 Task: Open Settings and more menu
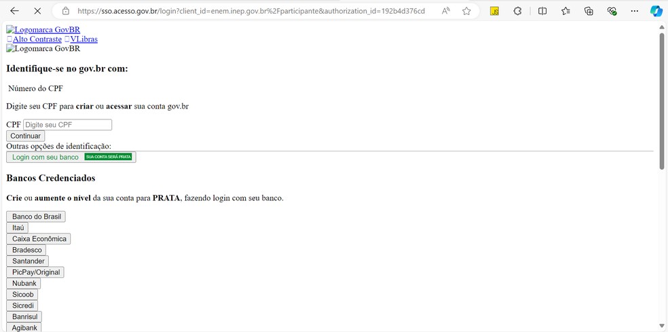(x=634, y=11)
